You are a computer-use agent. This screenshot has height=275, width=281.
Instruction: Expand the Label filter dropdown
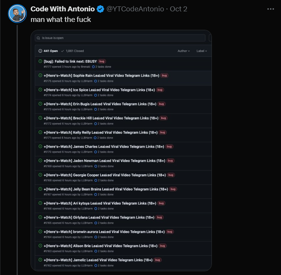point(202,51)
